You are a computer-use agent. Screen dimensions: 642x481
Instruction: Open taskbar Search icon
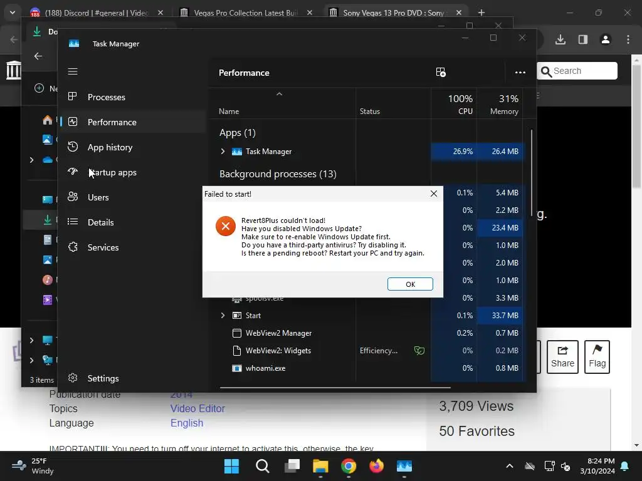(263, 466)
